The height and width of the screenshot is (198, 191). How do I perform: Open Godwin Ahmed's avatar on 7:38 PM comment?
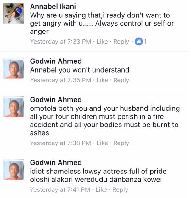(x=14, y=107)
